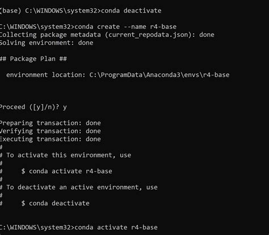Click the '$ conda activate r4-base' hint
Image resolution: width=269 pixels, height=235 pixels.
tap(66, 171)
